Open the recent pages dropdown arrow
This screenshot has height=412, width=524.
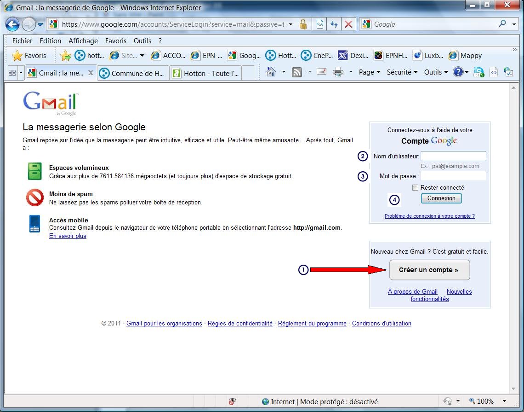(40, 24)
